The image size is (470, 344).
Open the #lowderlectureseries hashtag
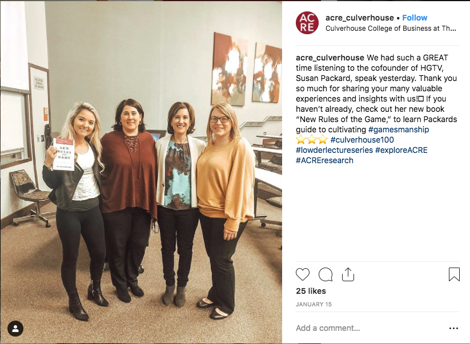point(334,150)
